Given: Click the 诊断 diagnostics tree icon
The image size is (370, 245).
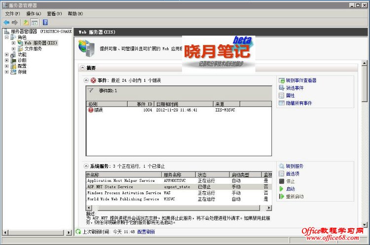Looking at the screenshot, I should [x=14, y=60].
